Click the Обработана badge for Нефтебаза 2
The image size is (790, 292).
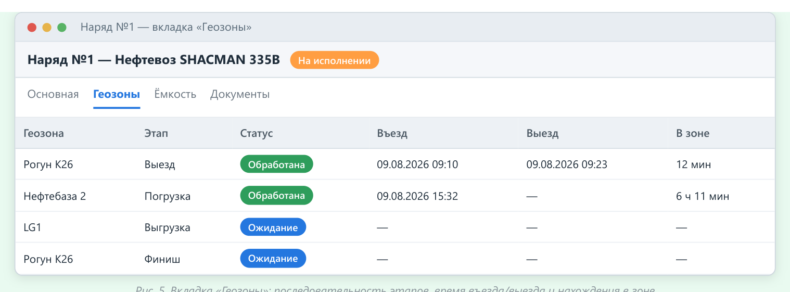[x=276, y=195]
